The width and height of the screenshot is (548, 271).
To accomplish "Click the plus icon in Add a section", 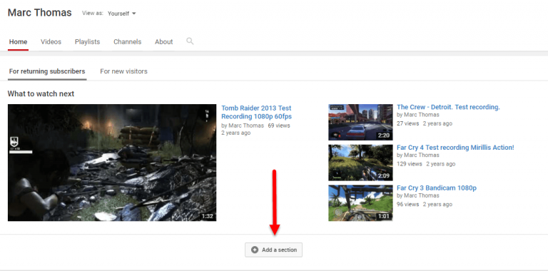I will point(255,250).
